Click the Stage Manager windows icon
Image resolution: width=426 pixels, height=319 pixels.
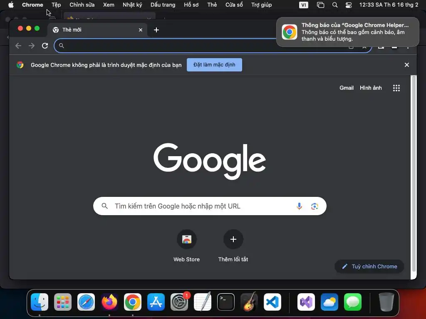[x=321, y=5]
